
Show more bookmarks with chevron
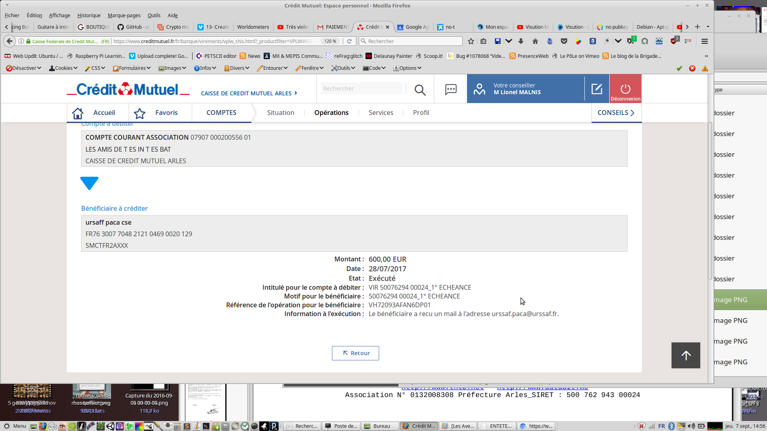coord(706,56)
